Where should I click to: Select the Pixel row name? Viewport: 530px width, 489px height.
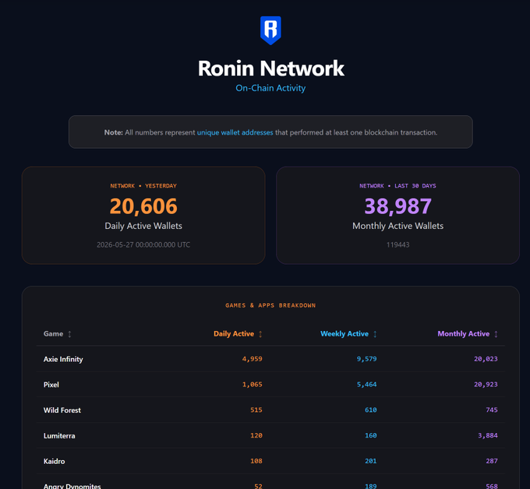(51, 385)
